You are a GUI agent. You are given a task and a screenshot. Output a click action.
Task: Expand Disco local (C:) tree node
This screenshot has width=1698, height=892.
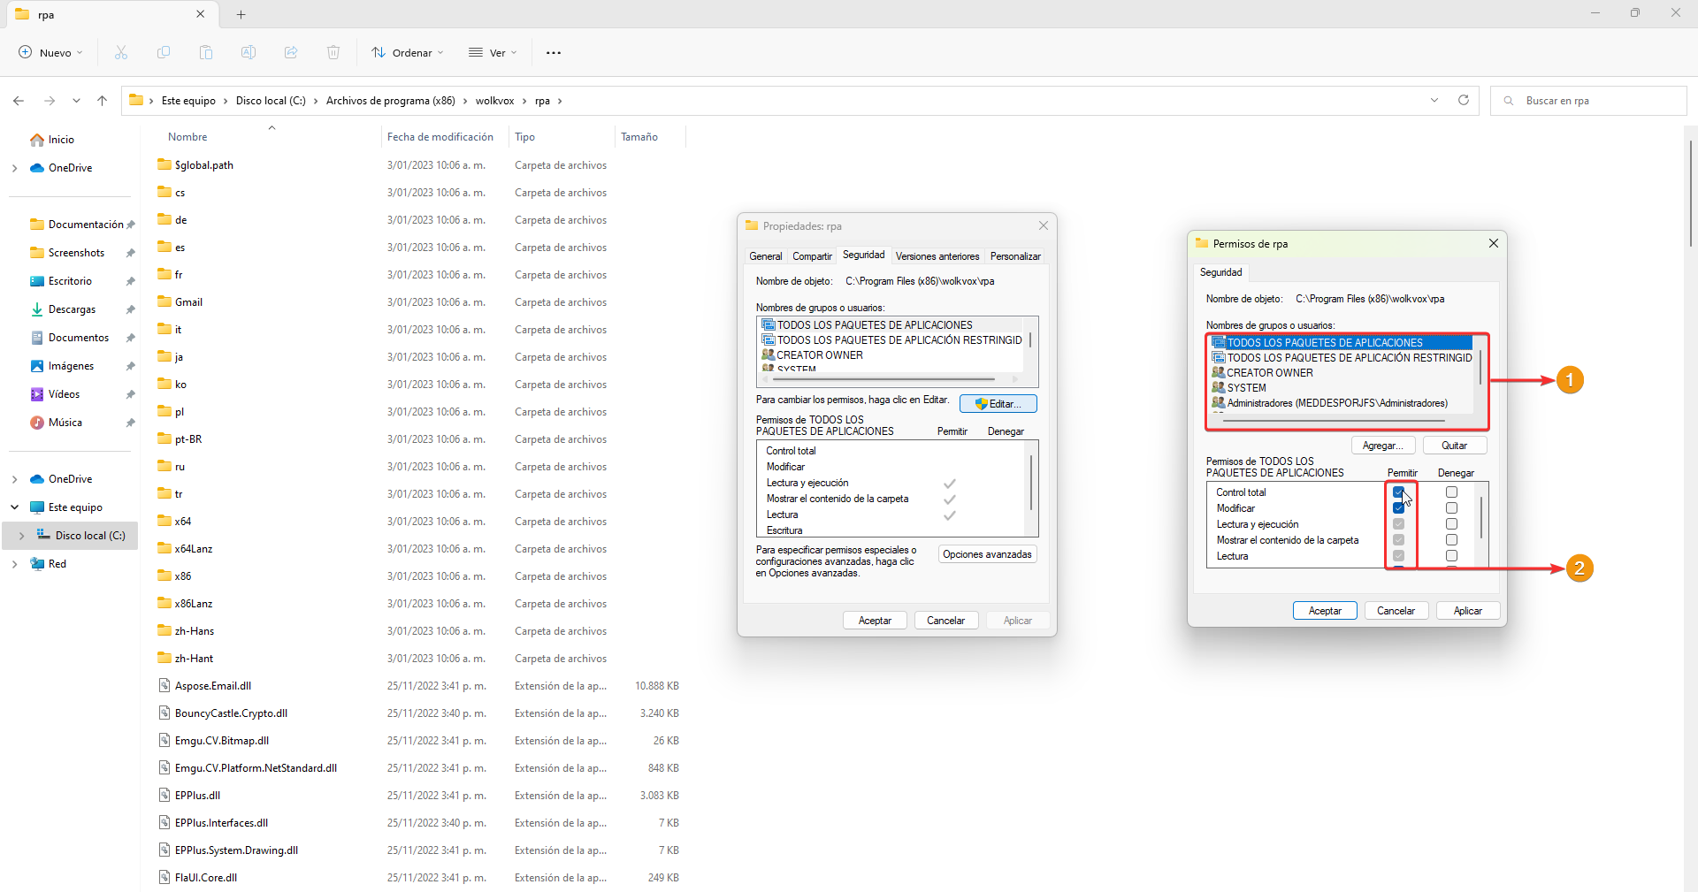point(21,536)
